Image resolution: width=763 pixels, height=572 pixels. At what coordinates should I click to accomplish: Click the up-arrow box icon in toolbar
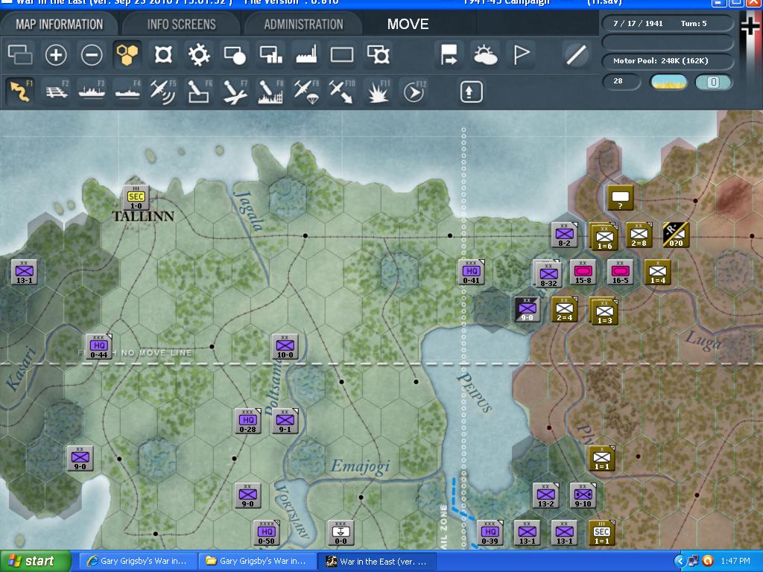(x=471, y=92)
